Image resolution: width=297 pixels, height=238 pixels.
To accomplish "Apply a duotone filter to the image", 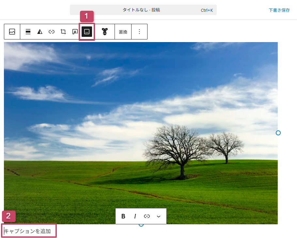I will 40,32.
